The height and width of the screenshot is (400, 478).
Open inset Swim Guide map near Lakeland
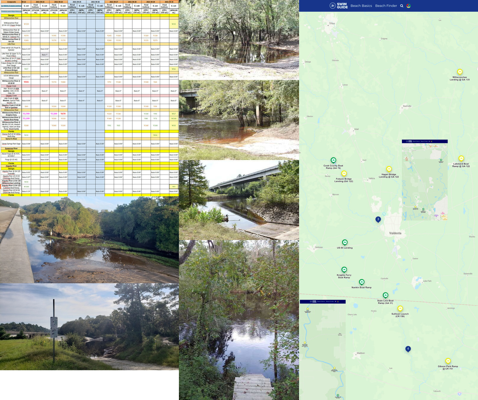[425, 180]
